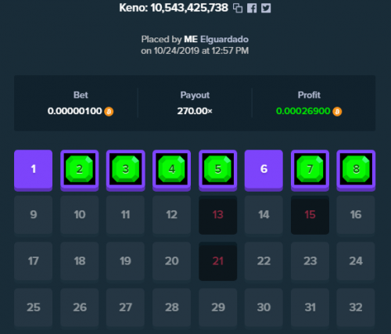Image resolution: width=391 pixels, height=334 pixels.
Task: Click the green gem on tile 2
Action: tap(80, 169)
